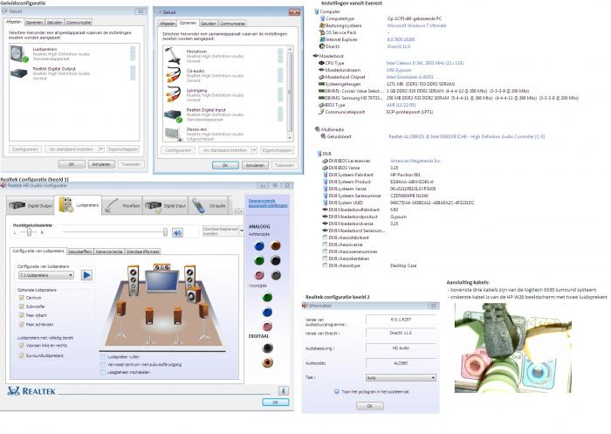
Task: Select the blue rear-panel jack under Achterzijde
Action: pos(259,246)
